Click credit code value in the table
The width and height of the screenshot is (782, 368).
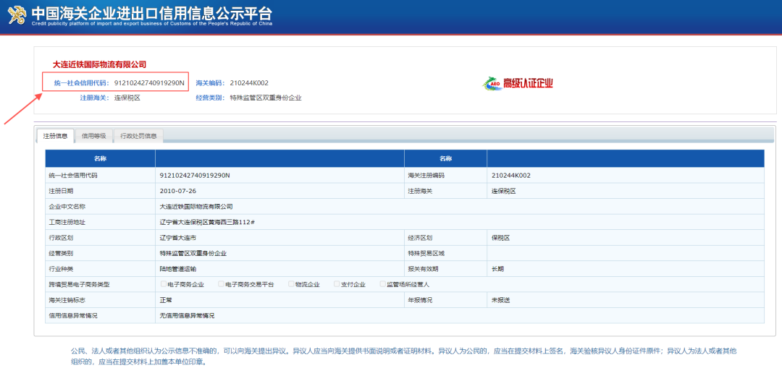click(195, 176)
